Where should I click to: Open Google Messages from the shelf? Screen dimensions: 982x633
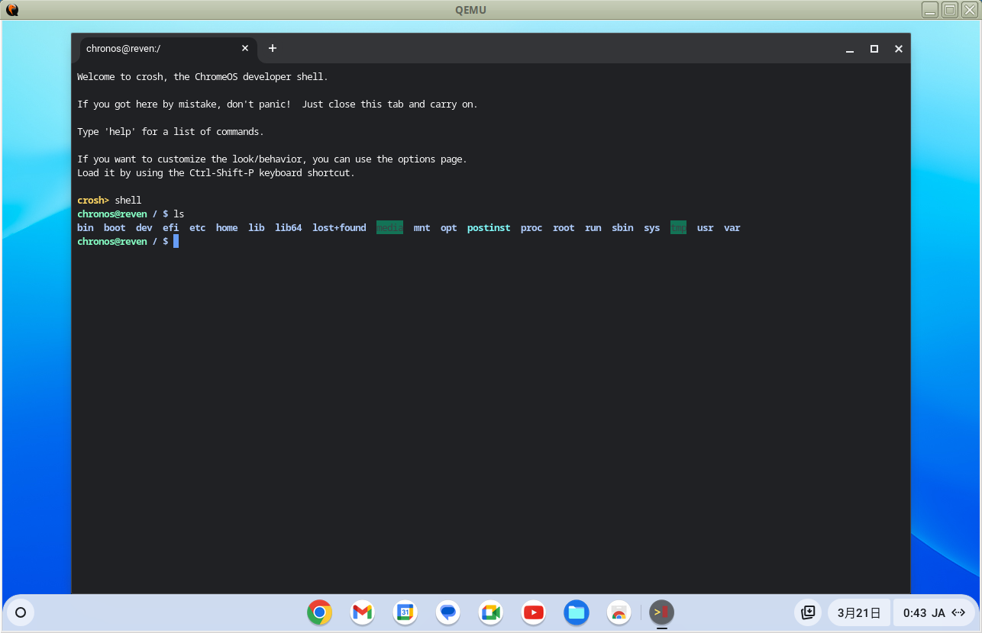pos(447,612)
